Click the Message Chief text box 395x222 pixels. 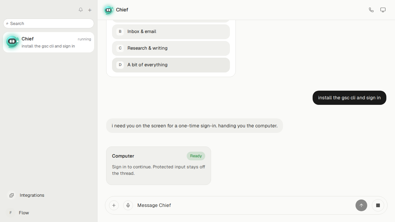244,205
